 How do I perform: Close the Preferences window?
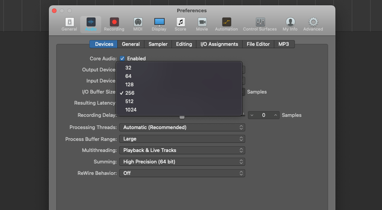tap(54, 11)
